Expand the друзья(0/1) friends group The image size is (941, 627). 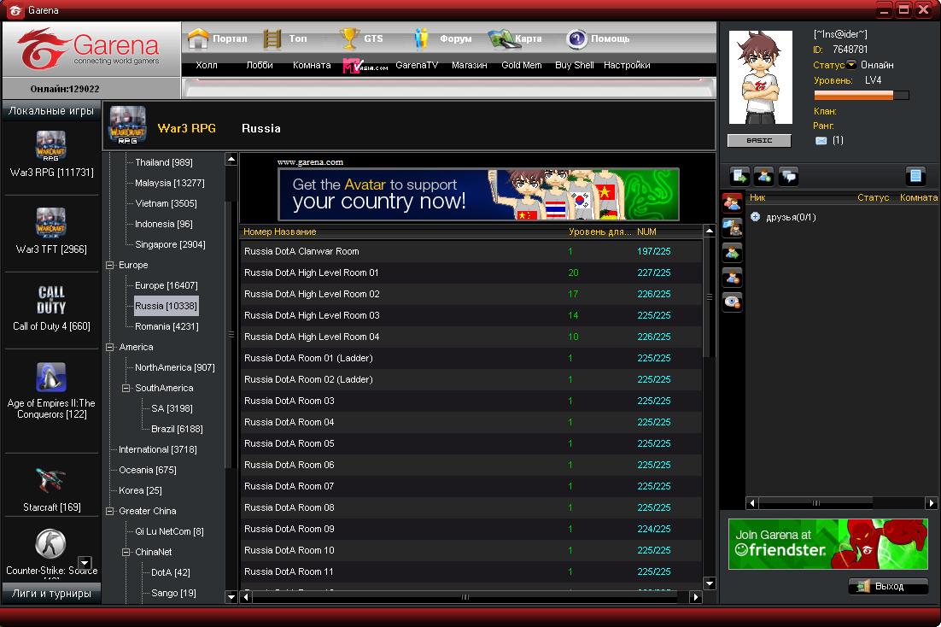[x=755, y=217]
